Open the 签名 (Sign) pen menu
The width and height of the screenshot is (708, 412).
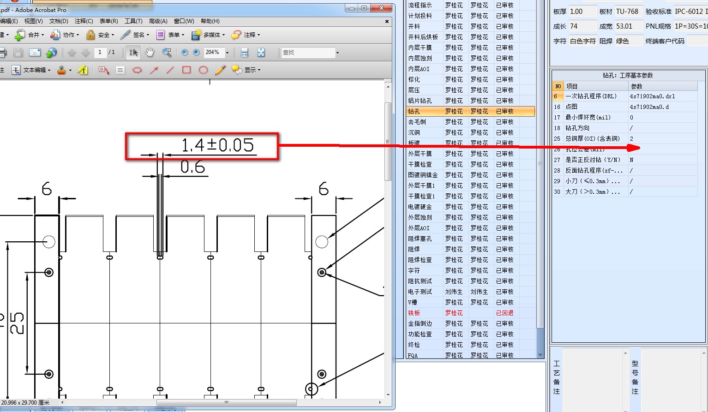pos(134,35)
